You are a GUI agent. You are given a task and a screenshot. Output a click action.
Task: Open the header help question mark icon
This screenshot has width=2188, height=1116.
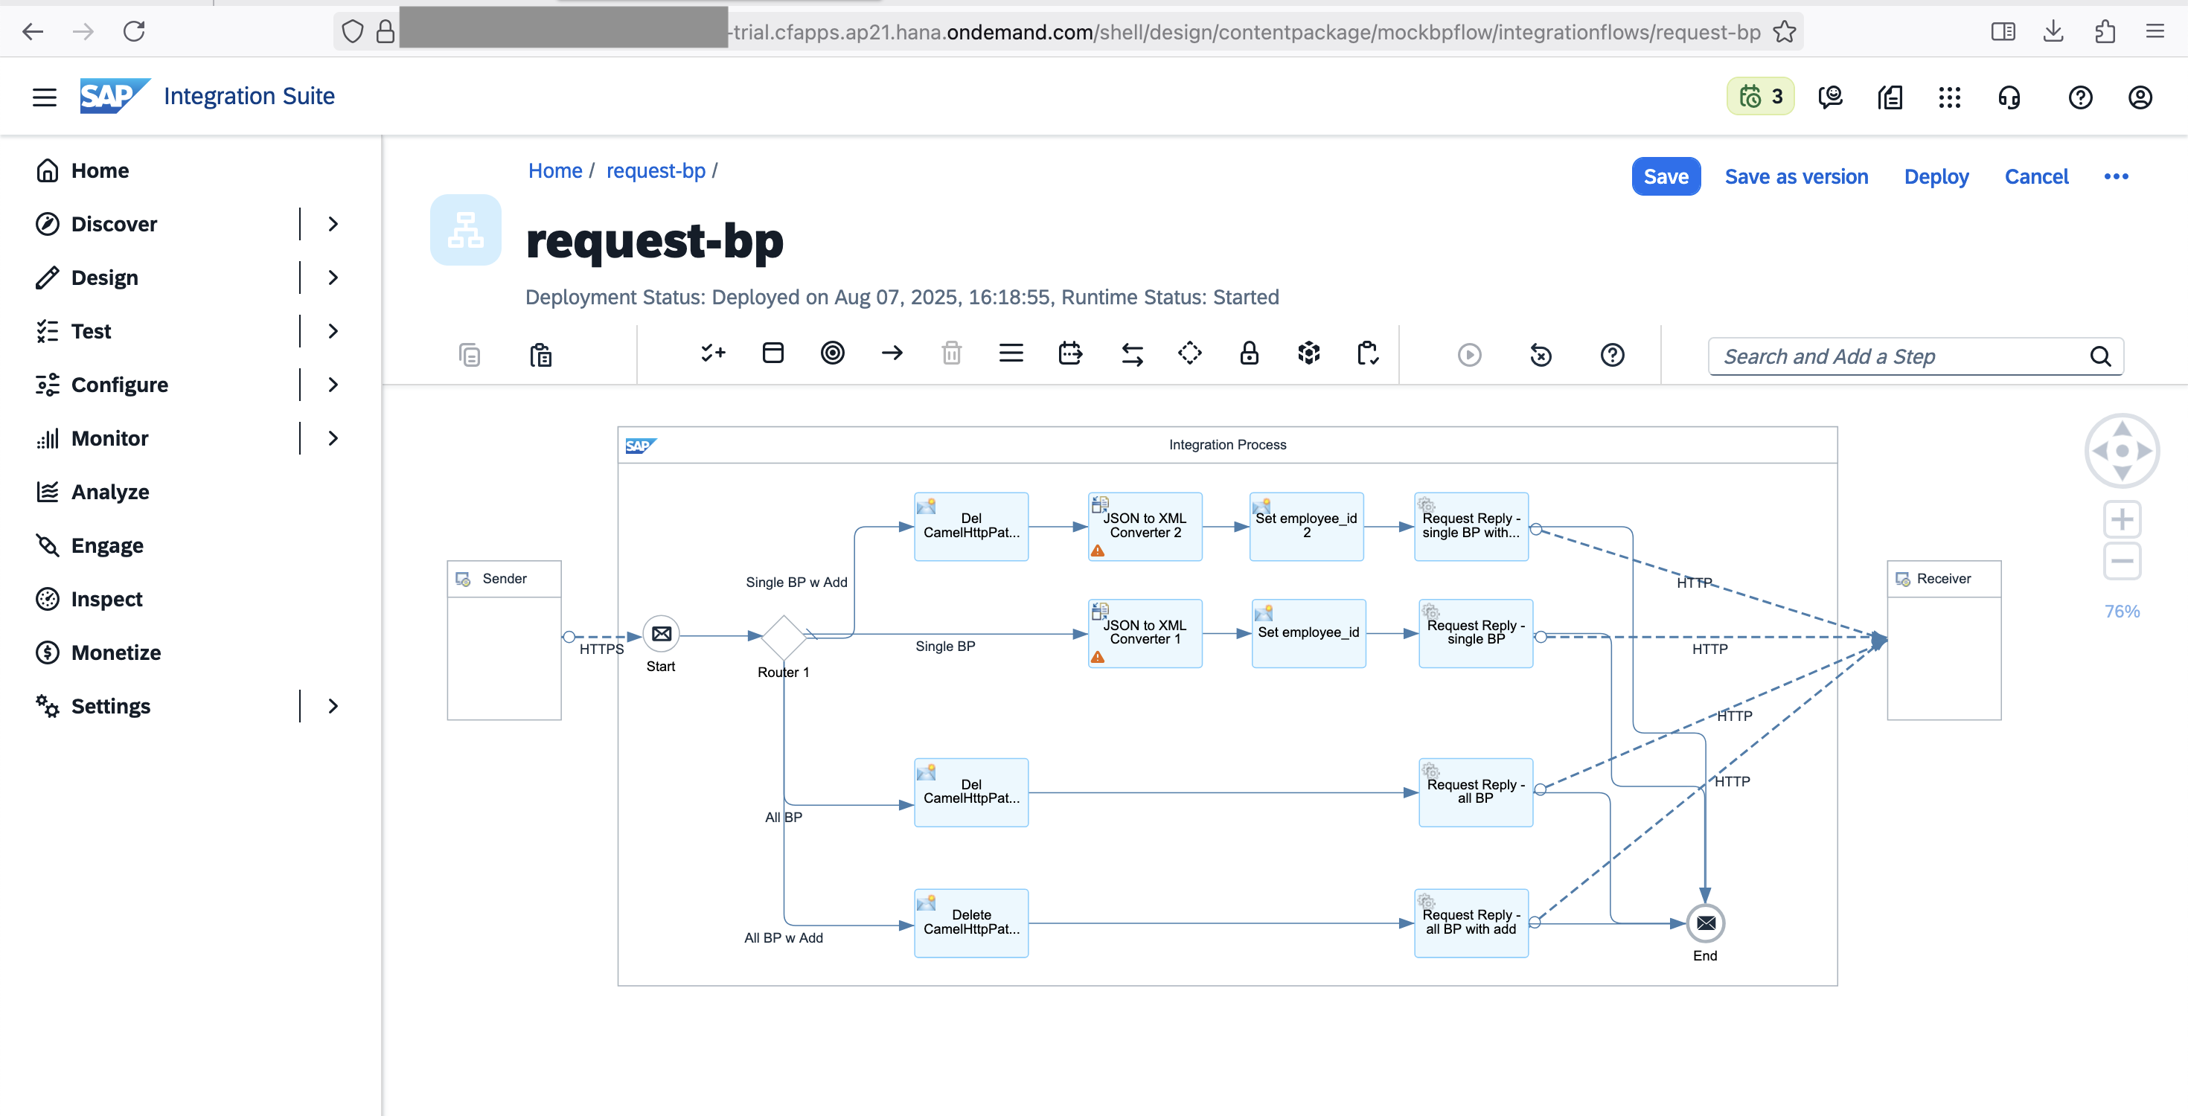(x=2080, y=97)
